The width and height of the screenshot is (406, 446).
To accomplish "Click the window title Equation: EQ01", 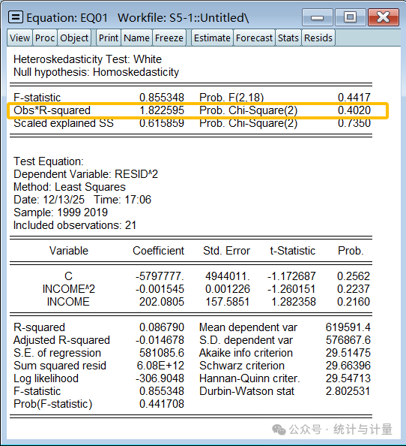I will coord(67,17).
